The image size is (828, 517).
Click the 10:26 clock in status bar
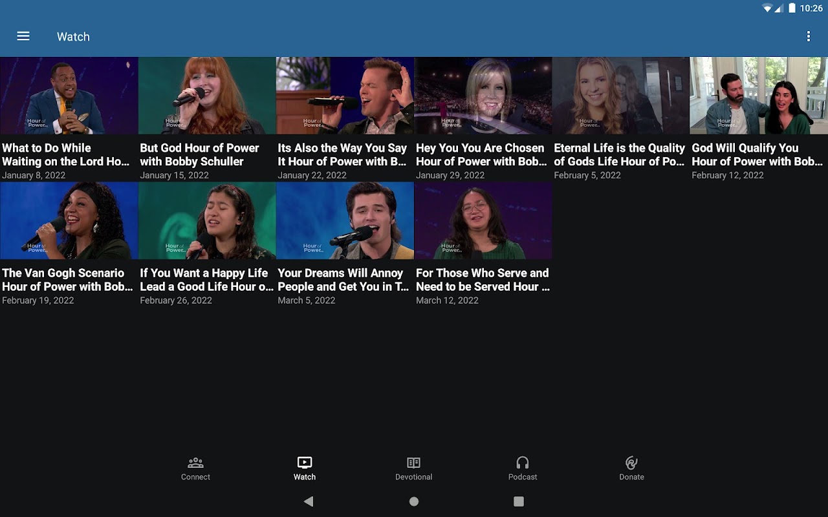(811, 8)
